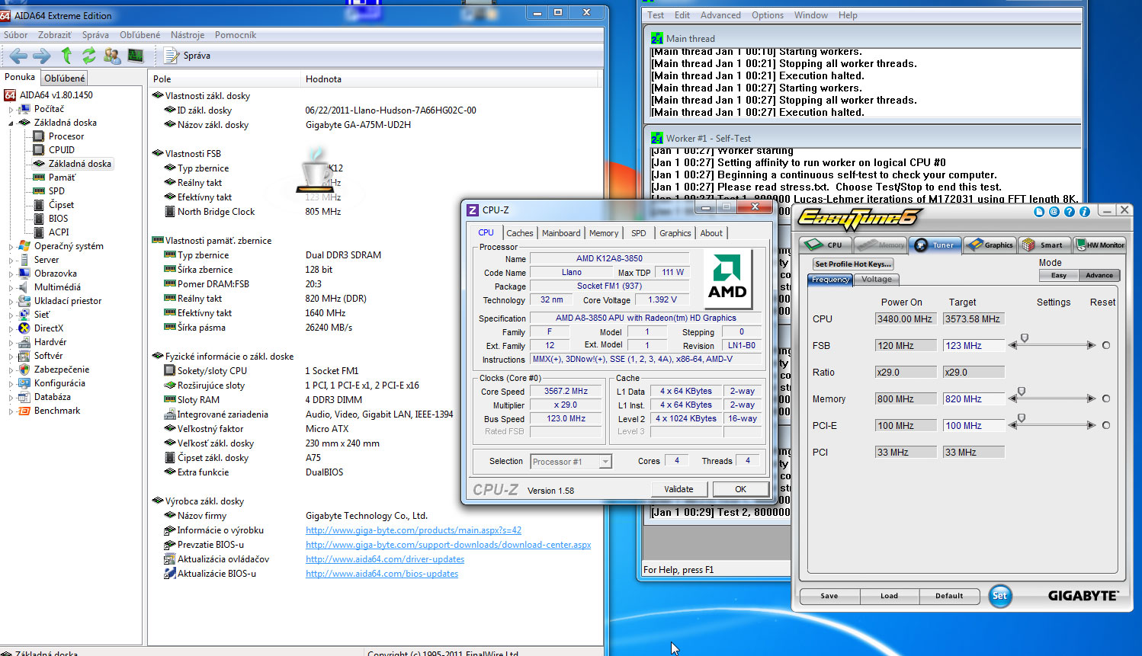Screen dimensions: 1142x656
Task: Open the Pomocník menu in AIDA64
Action: click(236, 35)
